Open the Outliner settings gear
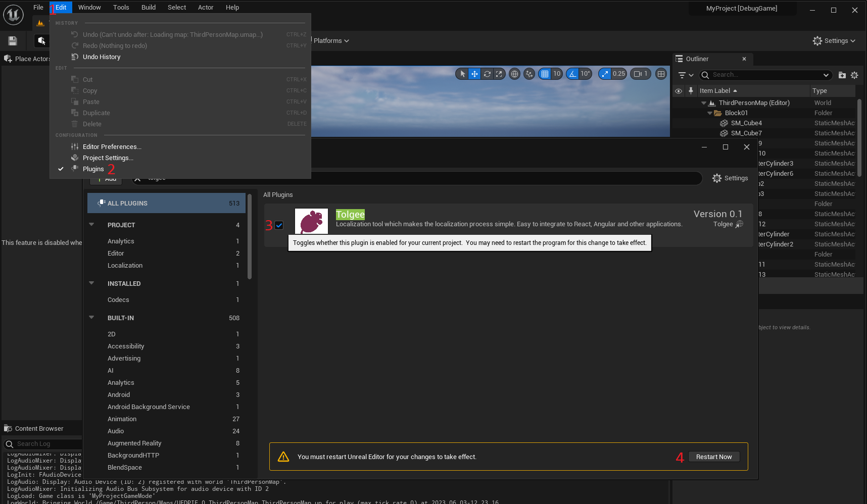867x504 pixels. coord(854,75)
